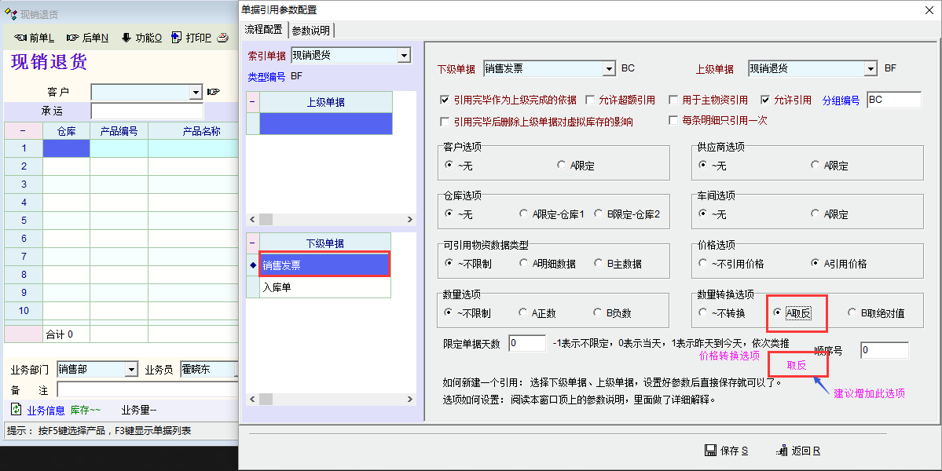Toggle the 每条明细只引用一次 checkbox
This screenshot has width=942, height=471.
673,121
